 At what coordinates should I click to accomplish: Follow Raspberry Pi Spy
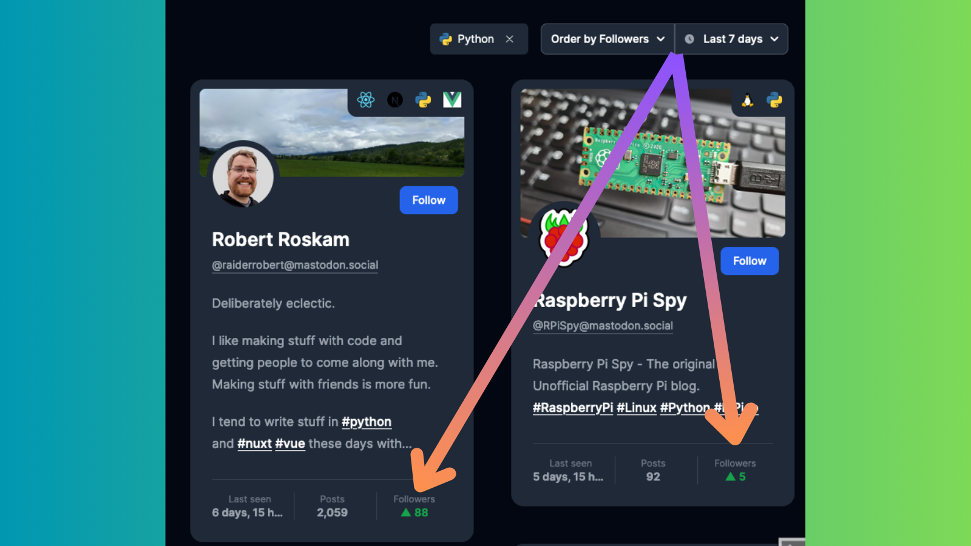749,261
